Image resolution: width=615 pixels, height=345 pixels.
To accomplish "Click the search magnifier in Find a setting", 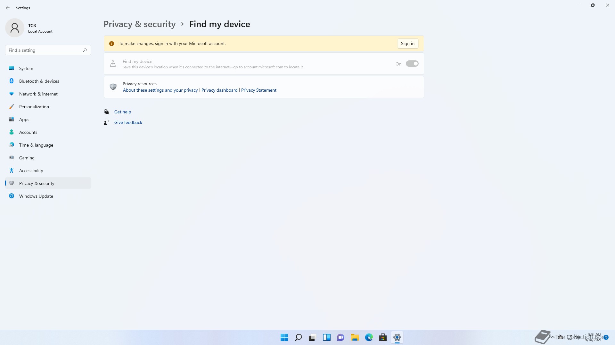I will click(85, 50).
